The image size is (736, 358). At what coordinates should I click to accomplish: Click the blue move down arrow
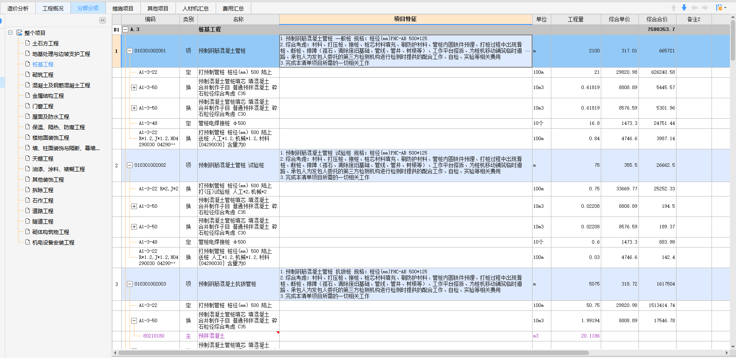pos(684,8)
